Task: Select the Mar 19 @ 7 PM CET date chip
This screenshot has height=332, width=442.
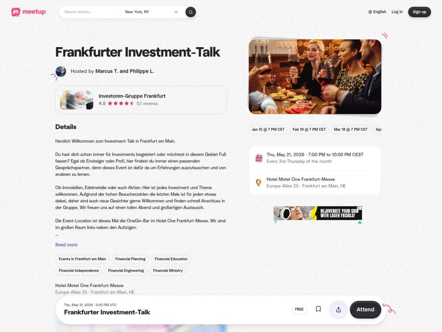Action: pyautogui.click(x=350, y=129)
